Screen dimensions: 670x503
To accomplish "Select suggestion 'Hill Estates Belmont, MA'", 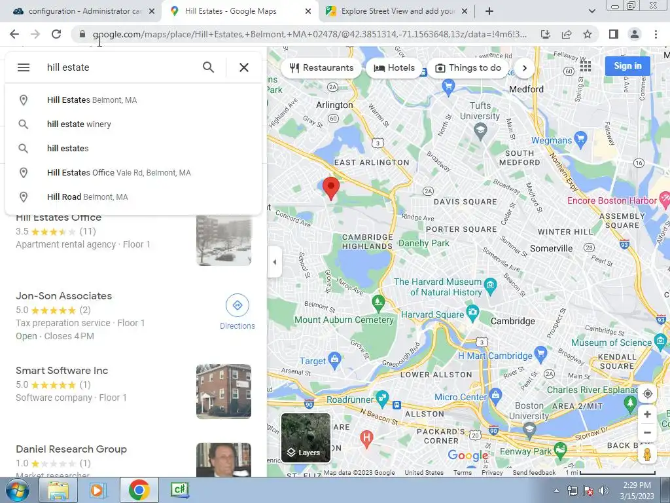I will [133, 100].
